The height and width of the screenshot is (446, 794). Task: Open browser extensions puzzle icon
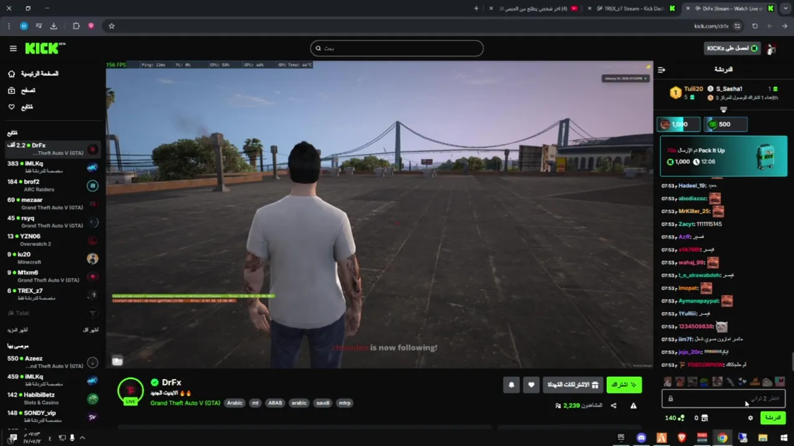coord(76,26)
